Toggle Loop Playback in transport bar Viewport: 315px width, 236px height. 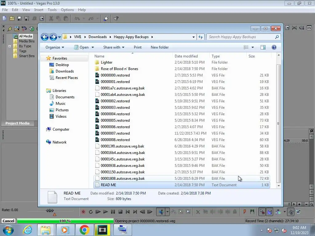pyautogui.click(x=91, y=212)
